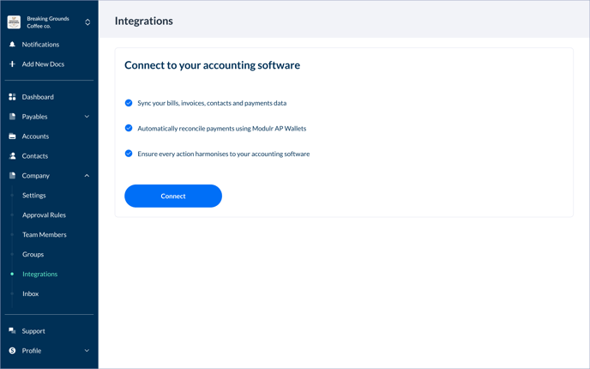Click the Add New Docs plus icon
590x369 pixels.
12,64
